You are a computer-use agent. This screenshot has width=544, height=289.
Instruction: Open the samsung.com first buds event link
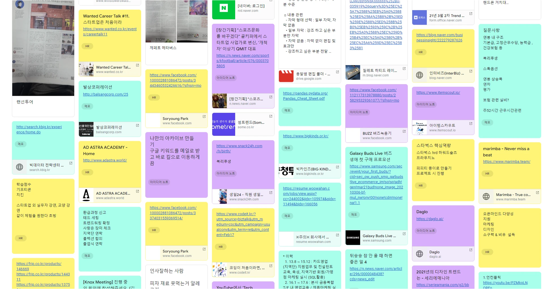(x=376, y=184)
